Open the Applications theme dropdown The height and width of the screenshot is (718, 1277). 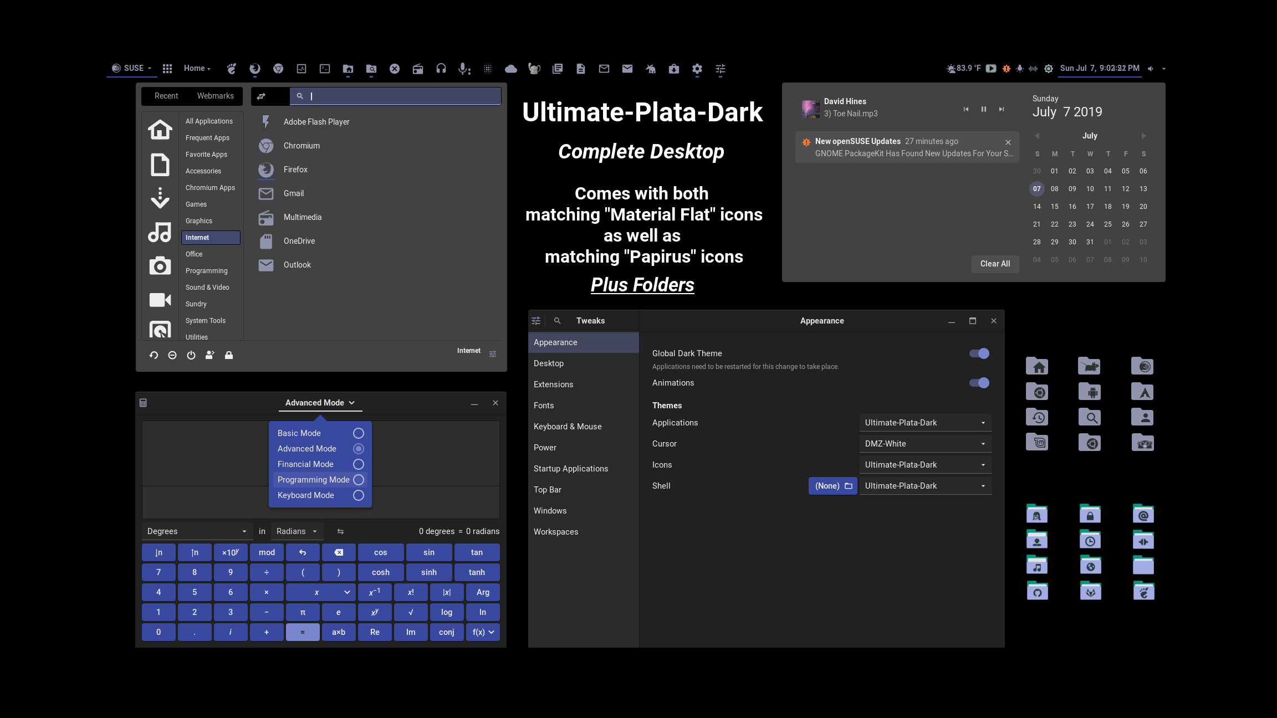(926, 423)
